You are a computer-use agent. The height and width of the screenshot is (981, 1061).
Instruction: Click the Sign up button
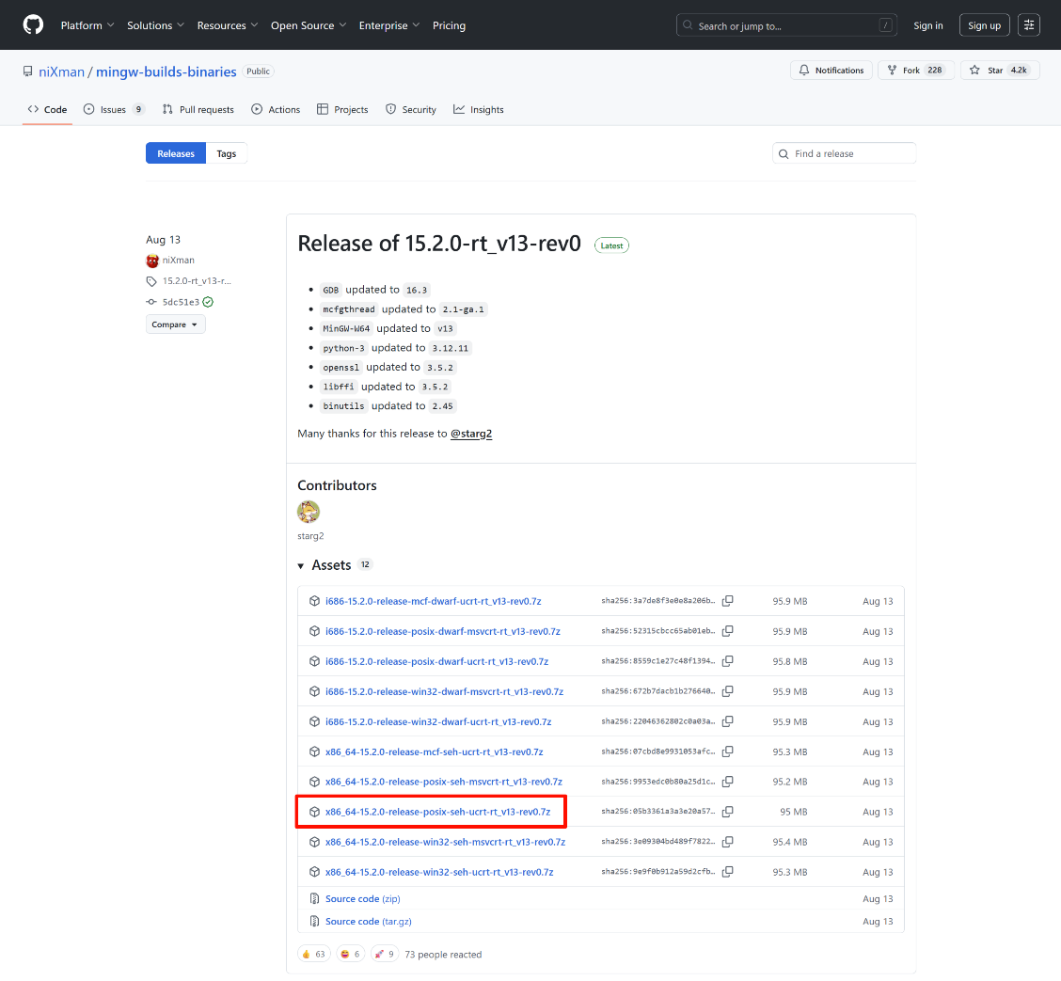point(984,25)
